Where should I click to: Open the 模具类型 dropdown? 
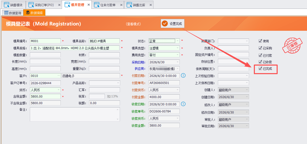178,48
